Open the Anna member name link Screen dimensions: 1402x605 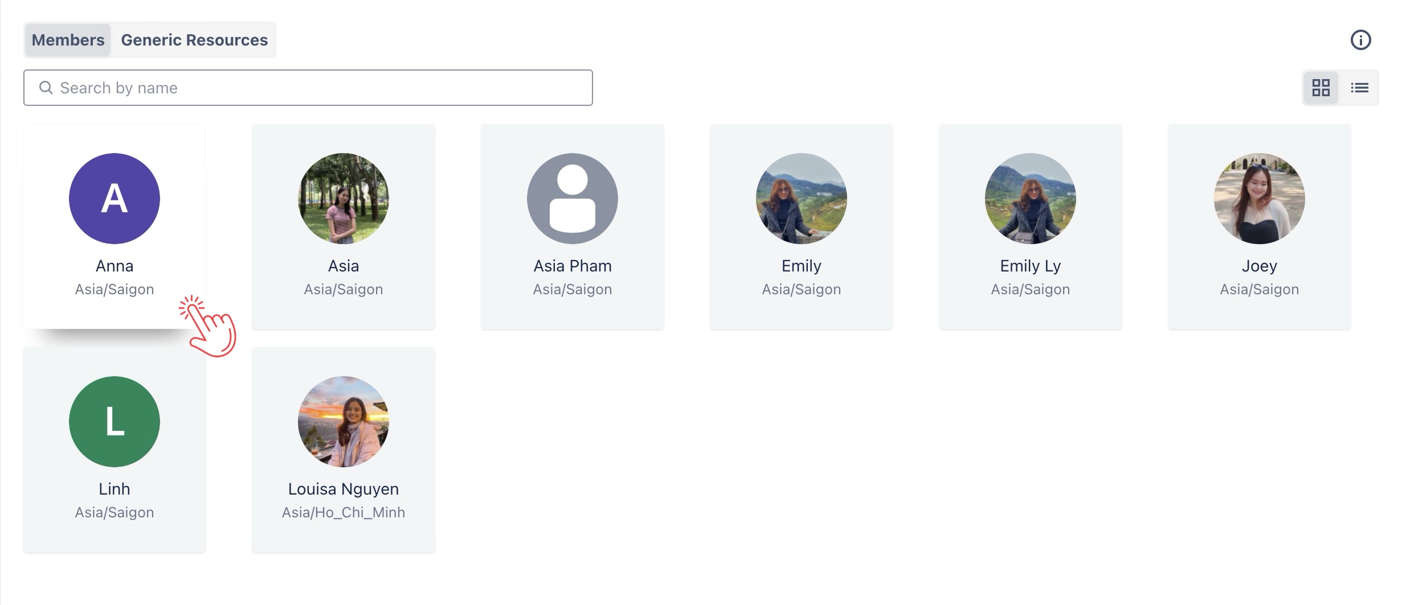point(115,266)
